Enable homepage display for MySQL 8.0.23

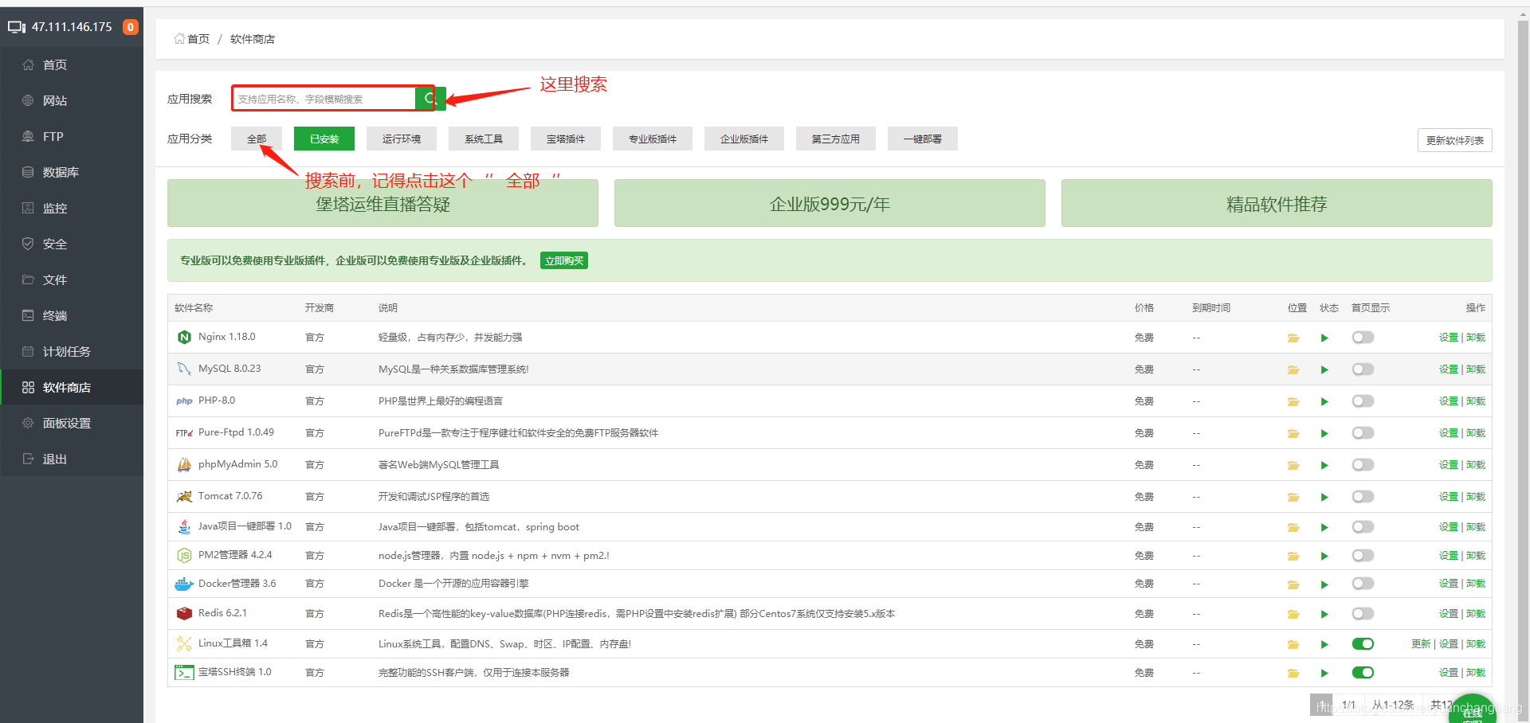pyautogui.click(x=1363, y=369)
